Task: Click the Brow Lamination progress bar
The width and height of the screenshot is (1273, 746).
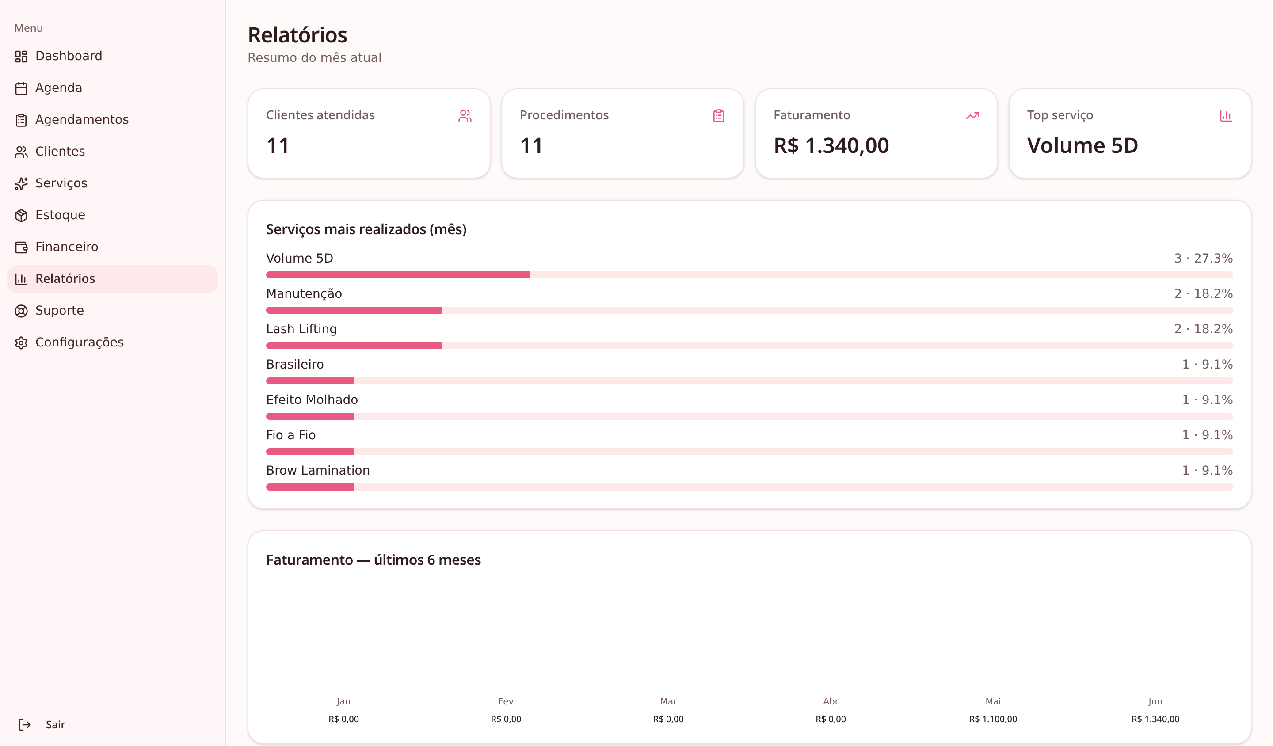Action: click(750, 487)
